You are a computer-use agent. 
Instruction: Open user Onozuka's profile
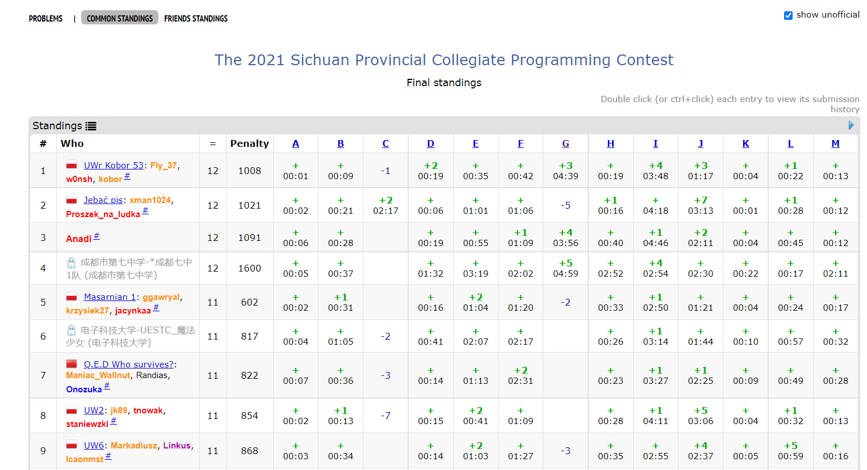tap(84, 389)
